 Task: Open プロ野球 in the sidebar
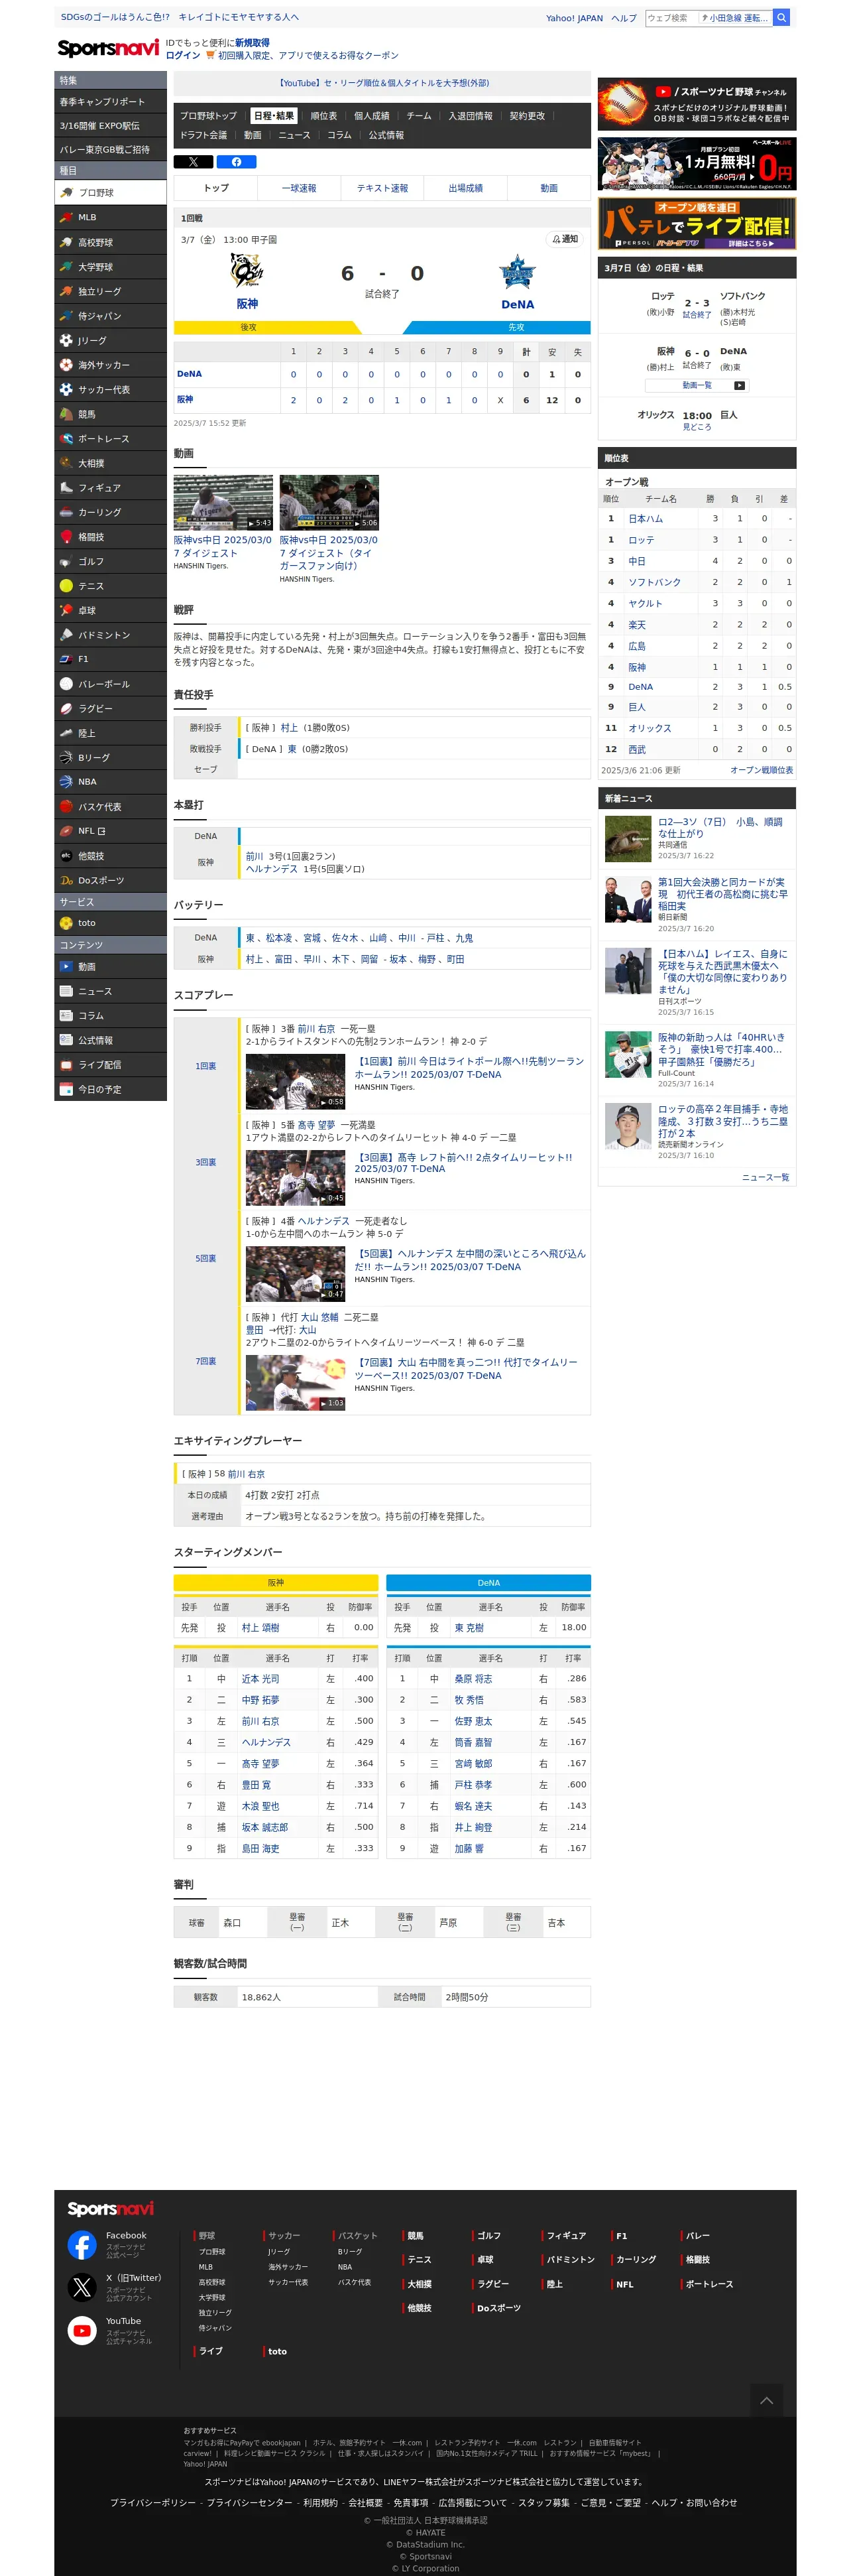(x=110, y=193)
